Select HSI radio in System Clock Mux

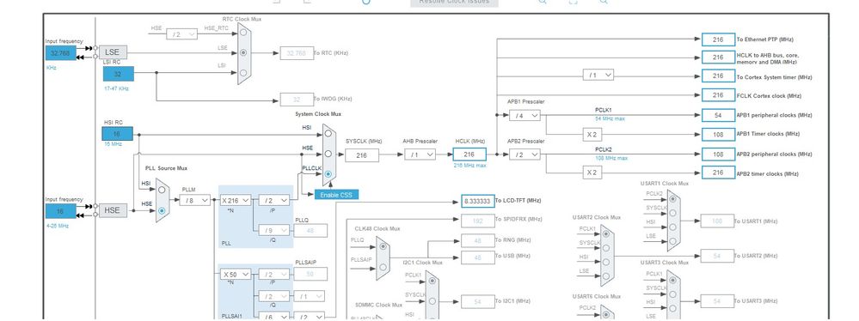pyautogui.click(x=328, y=135)
